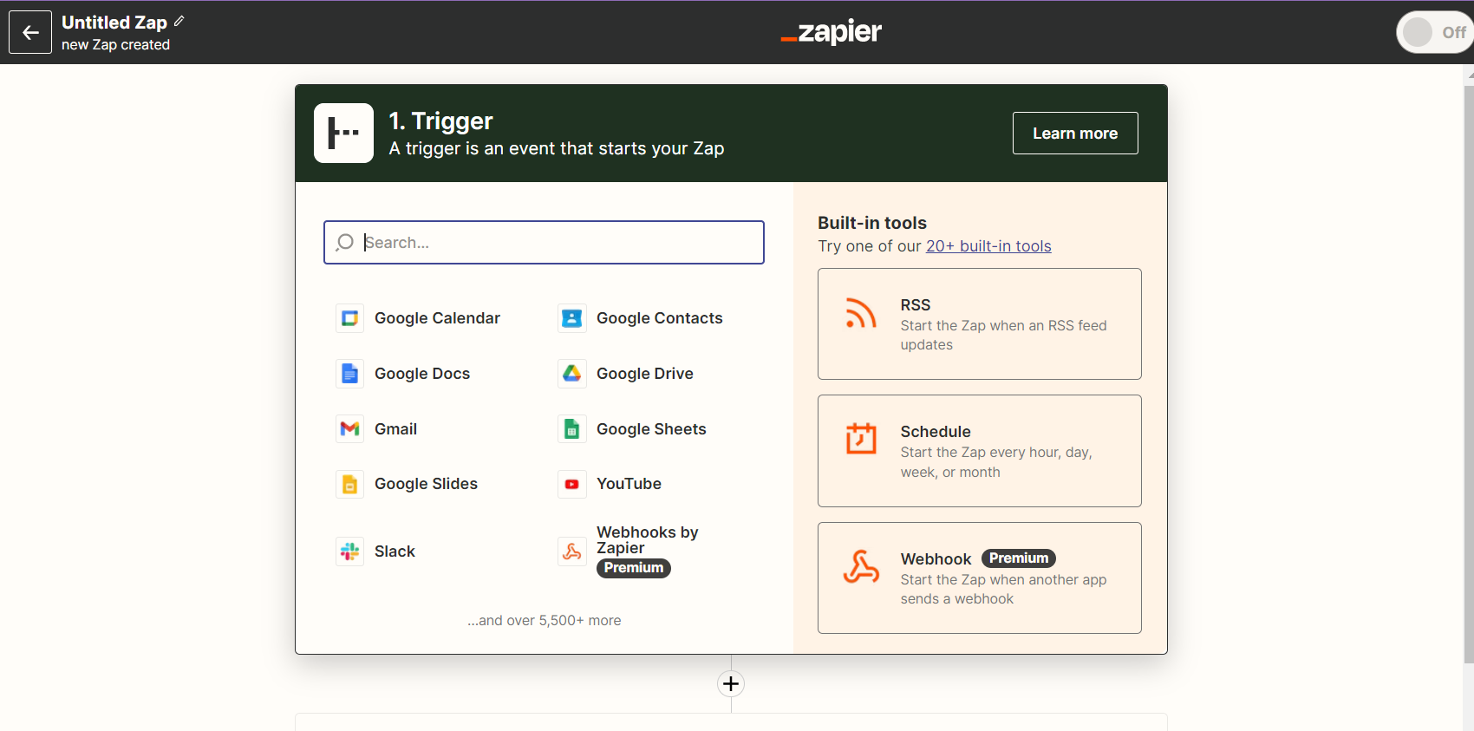
Task: Click the Google Calendar app icon
Action: [x=349, y=318]
